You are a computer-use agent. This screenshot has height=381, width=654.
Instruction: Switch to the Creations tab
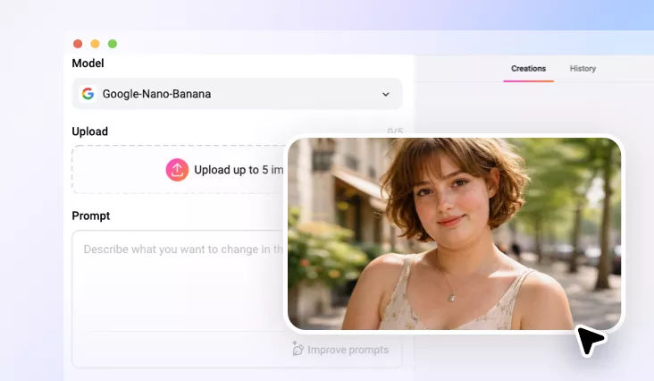(528, 69)
